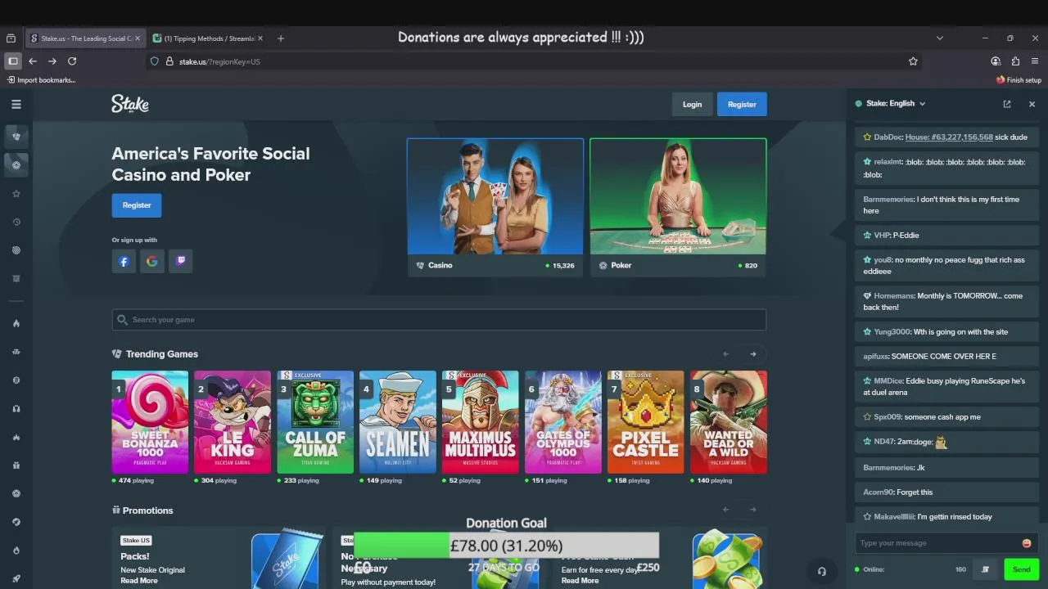
Task: Click the Stake logo
Action: coord(130,104)
